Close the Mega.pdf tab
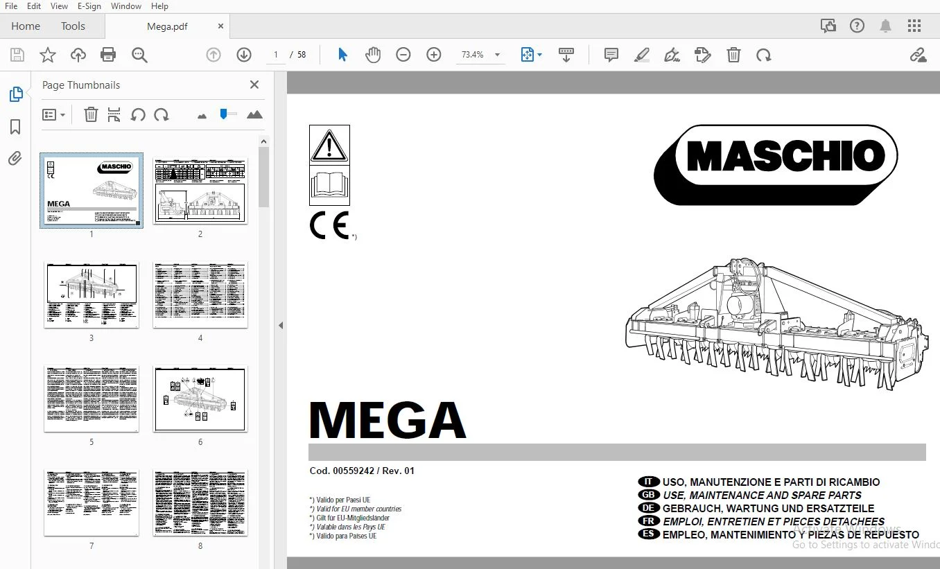 tap(221, 26)
